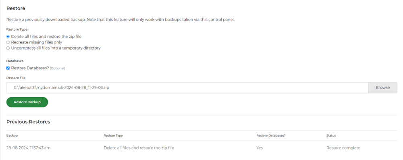Screen dimensions: 403x160
Task: Untick the Restore Databases checkbox
Action: (x=8, y=68)
